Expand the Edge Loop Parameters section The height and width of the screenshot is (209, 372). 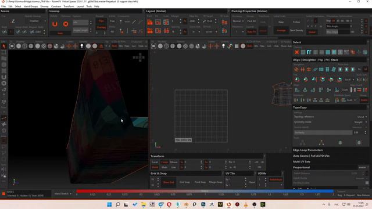pyautogui.click(x=307, y=150)
